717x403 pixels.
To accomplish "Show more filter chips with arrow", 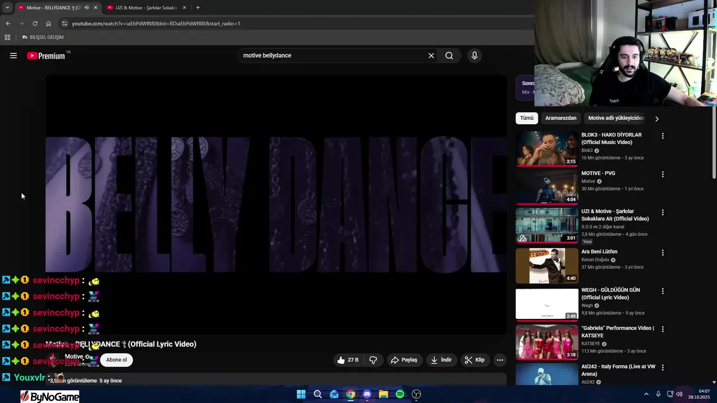I will (x=657, y=119).
